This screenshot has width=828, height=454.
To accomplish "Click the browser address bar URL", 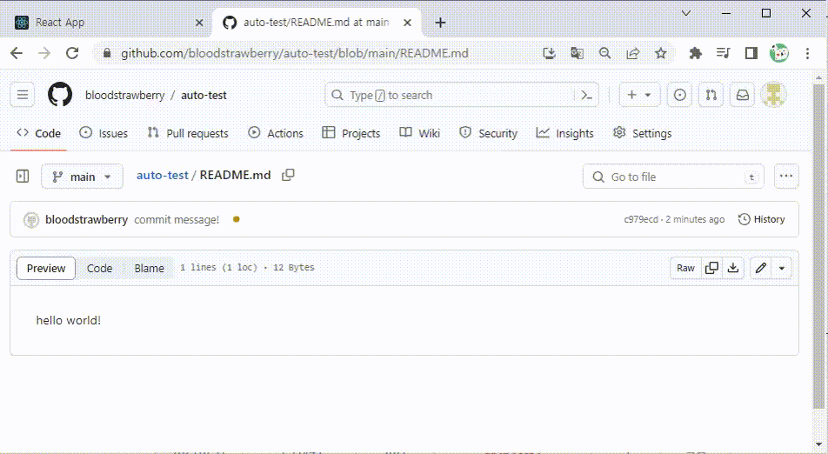I will click(x=295, y=53).
